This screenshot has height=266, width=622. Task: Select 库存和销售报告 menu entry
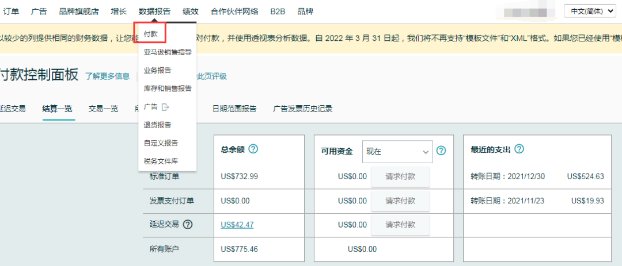[x=168, y=88]
